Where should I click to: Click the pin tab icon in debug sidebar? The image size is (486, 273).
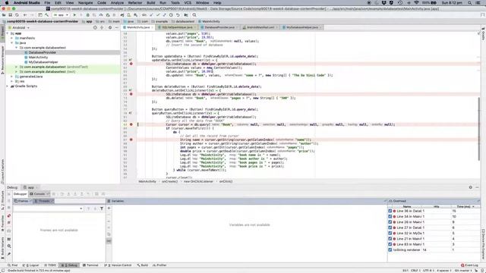coord(9,254)
